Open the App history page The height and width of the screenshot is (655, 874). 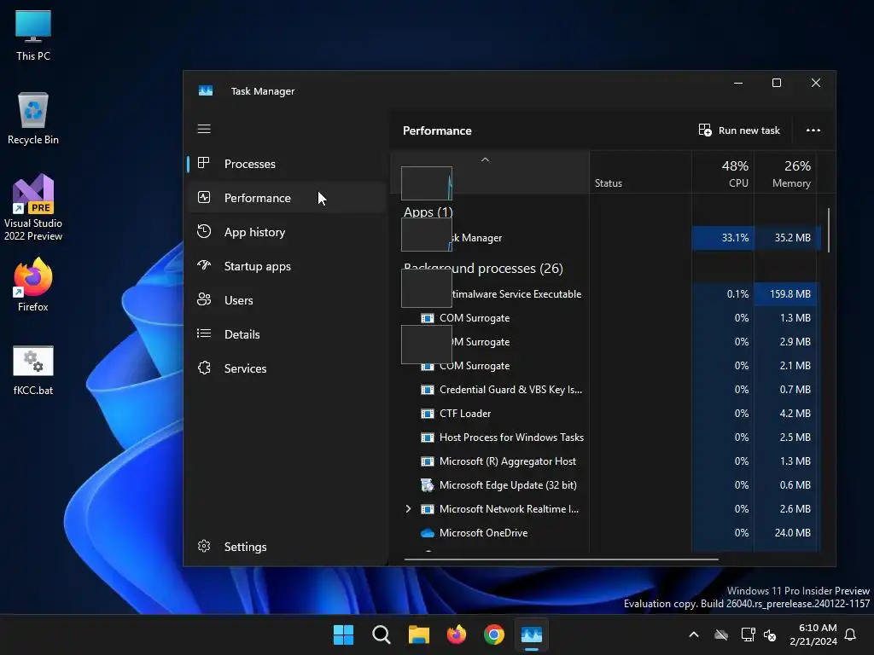286,232
